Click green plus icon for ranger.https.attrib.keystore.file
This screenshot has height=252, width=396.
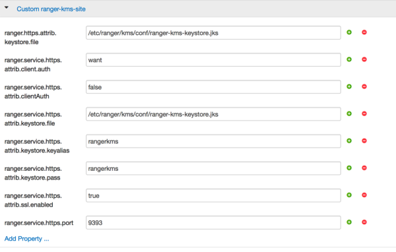[349, 32]
